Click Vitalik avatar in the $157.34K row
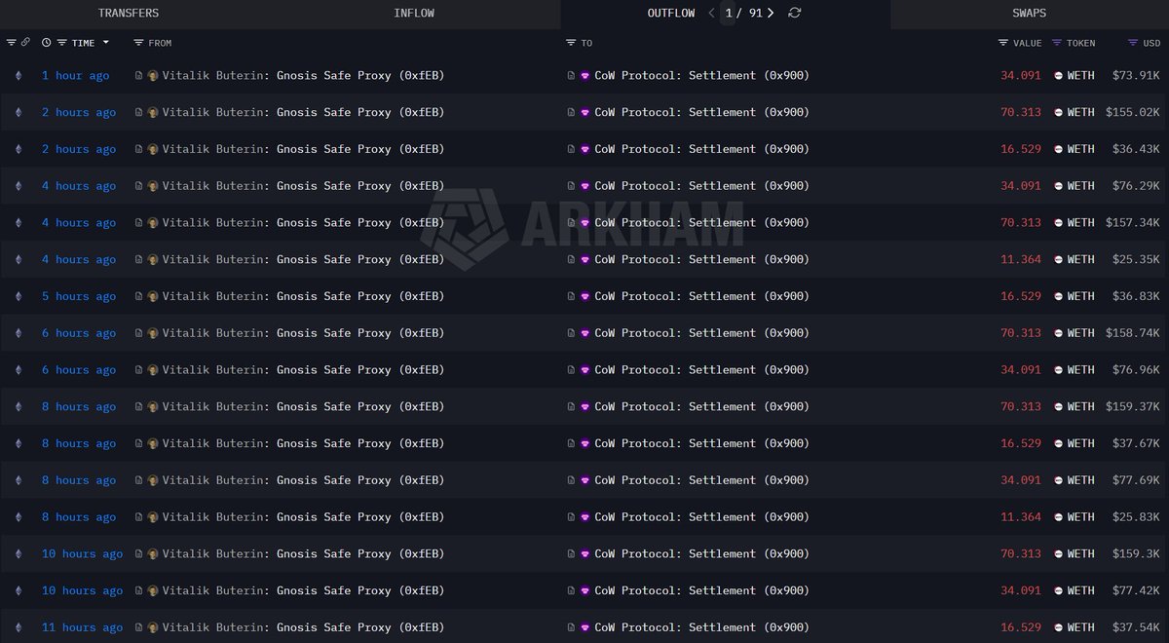This screenshot has width=1169, height=643. (153, 223)
